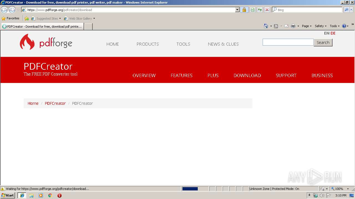Image resolution: width=355 pixels, height=199 pixels.
Task: Click the Action Center flag icon
Action: 329,195
